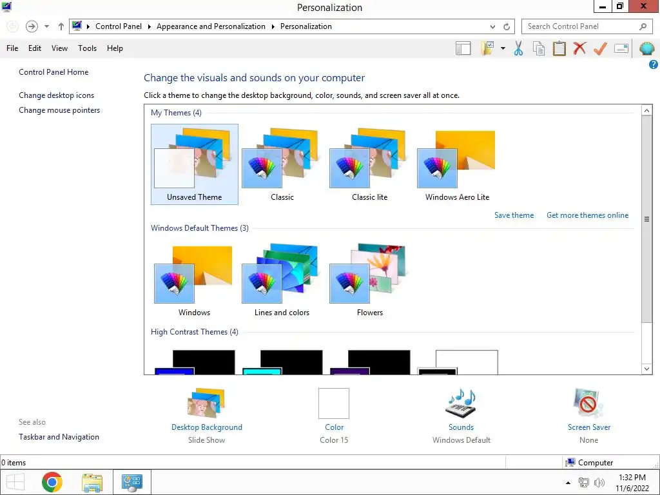Open the File menu
This screenshot has width=660, height=495.
[x=12, y=48]
